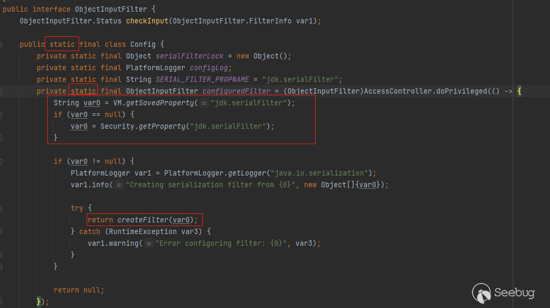This screenshot has height=308, width=550.
Task: Click the 's:' hint in the var1.warning call
Action: point(149,244)
